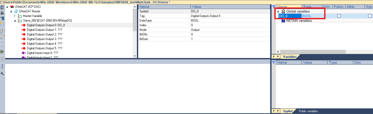Toggle the Syb. checkbox for DO_0

pos(369,16)
